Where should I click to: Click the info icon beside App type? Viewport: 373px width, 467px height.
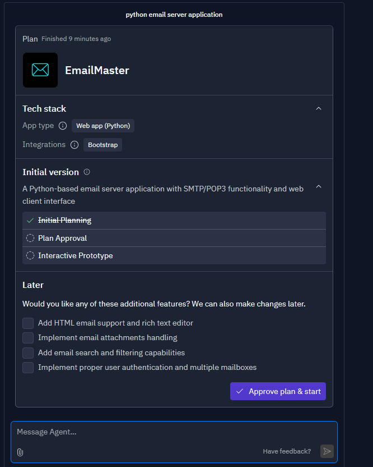(x=63, y=126)
